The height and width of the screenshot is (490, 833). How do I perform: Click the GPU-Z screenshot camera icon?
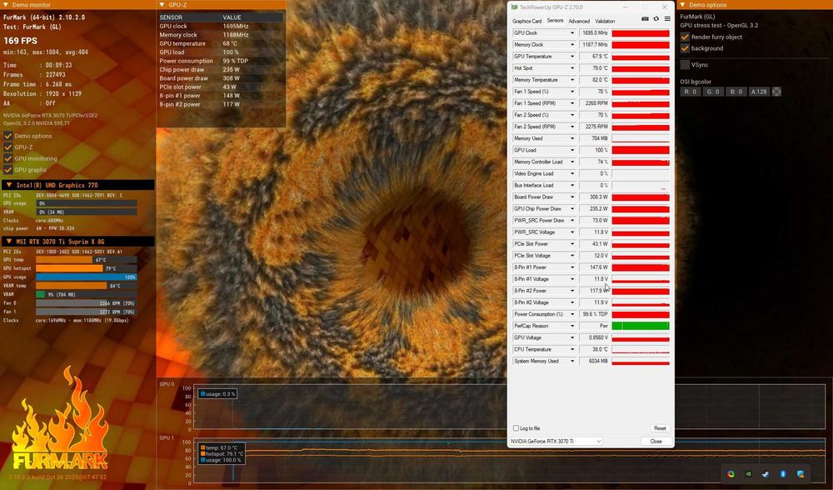coord(645,19)
